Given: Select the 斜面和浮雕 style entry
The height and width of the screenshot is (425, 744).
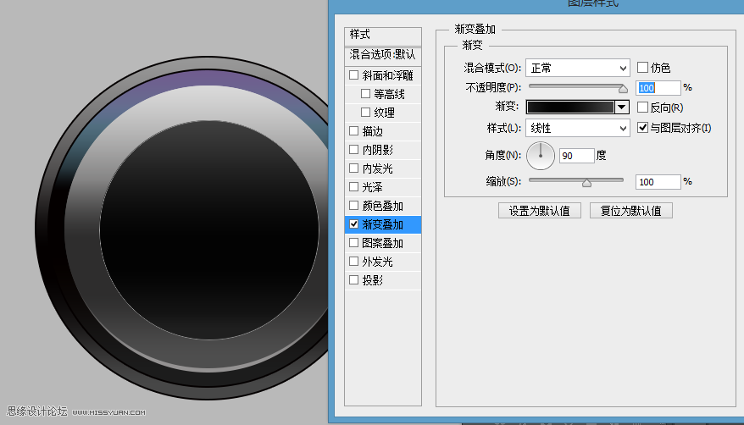Looking at the screenshot, I should pyautogui.click(x=387, y=75).
